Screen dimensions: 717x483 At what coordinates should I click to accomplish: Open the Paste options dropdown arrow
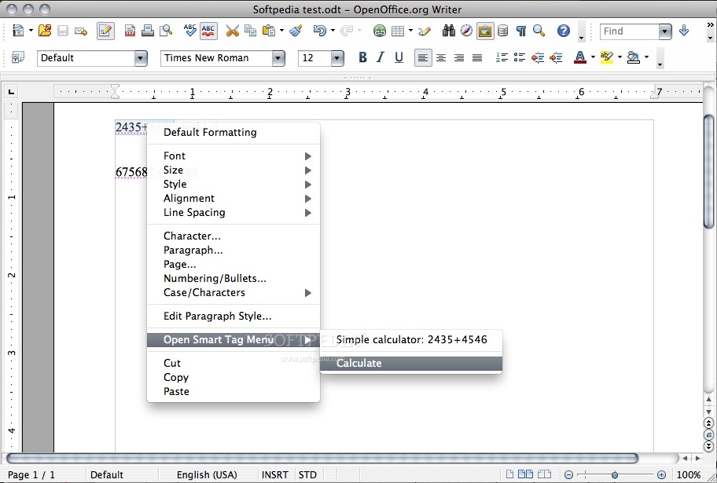[x=281, y=31]
